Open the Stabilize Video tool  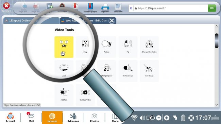(x=85, y=95)
